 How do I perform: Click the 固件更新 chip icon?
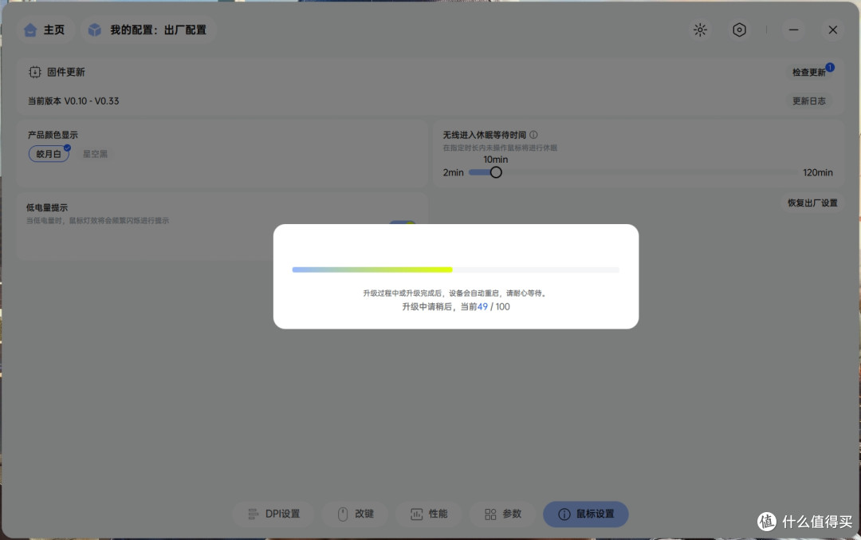(34, 72)
